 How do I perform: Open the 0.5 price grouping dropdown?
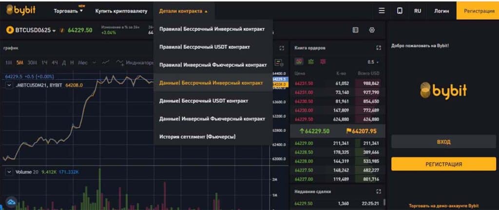[373, 62]
